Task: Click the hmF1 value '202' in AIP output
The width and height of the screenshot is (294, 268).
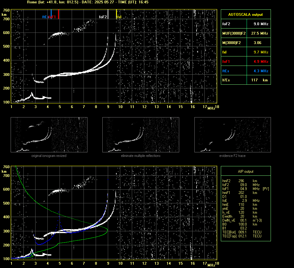Action: [x=241, y=193]
